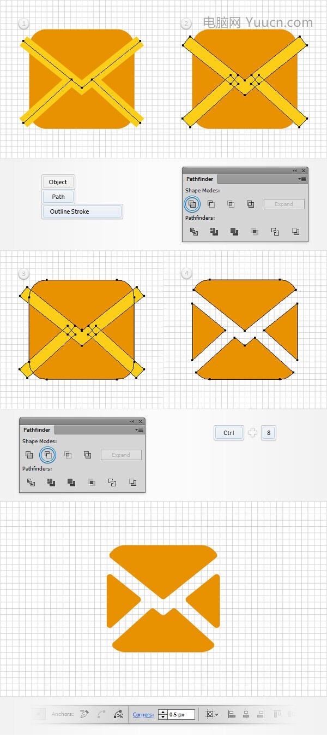
Task: Click Horizontal Align Left in control bar
Action: point(232,714)
